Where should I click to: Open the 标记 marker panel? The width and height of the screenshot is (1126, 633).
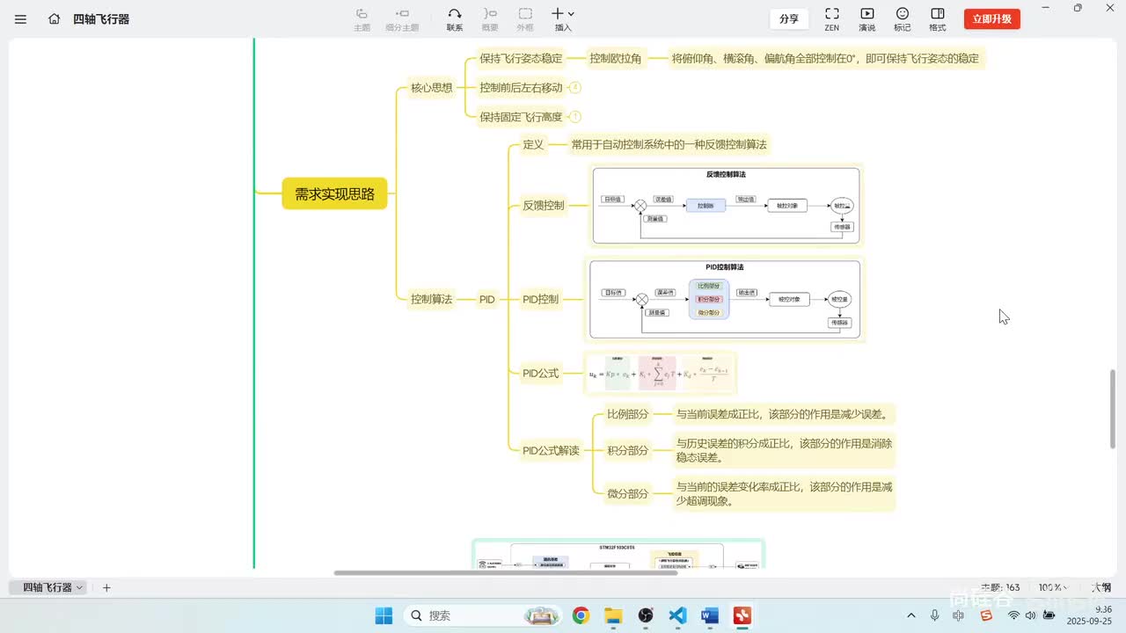click(x=903, y=19)
